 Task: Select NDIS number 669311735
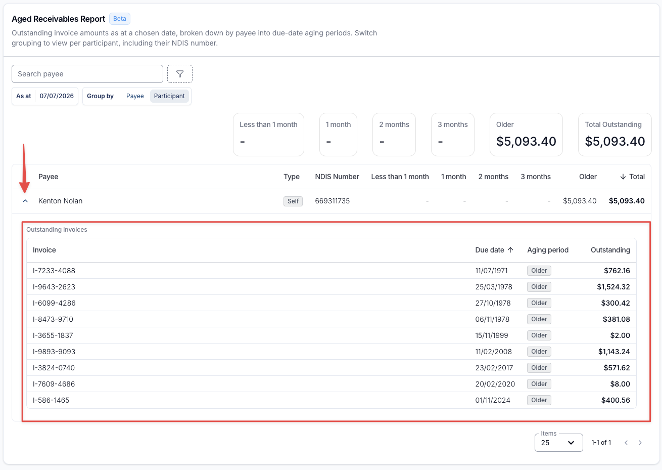click(333, 201)
